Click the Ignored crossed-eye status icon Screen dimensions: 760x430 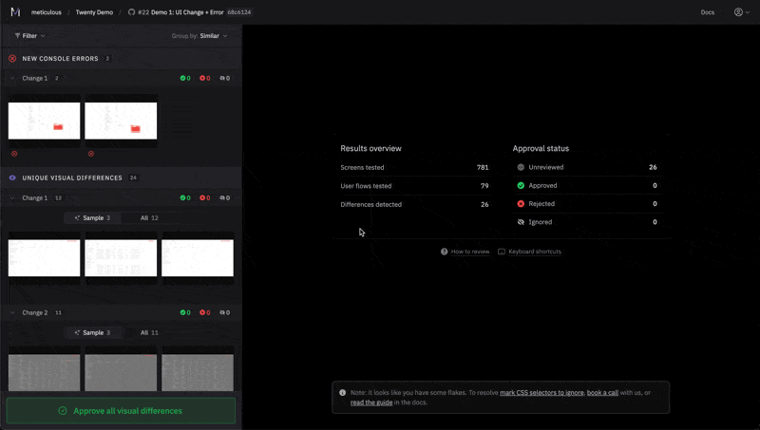tap(521, 222)
